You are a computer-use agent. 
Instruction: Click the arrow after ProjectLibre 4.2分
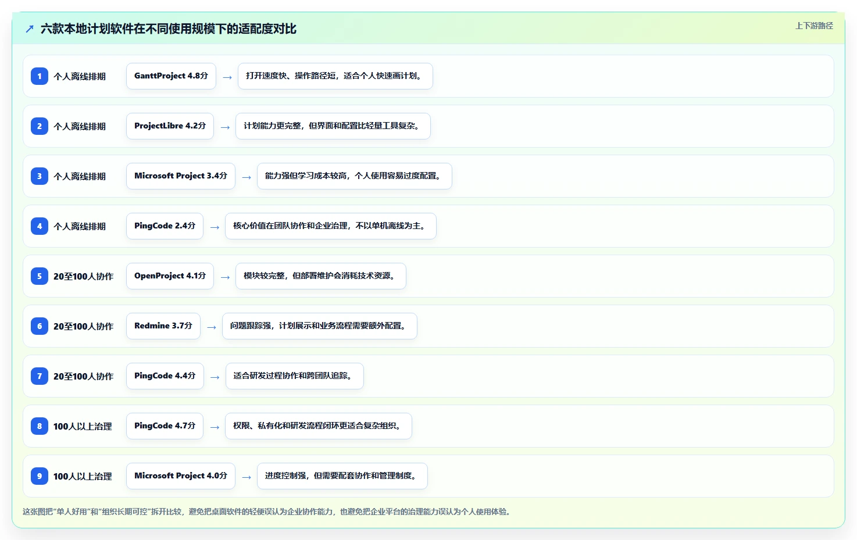tap(225, 127)
